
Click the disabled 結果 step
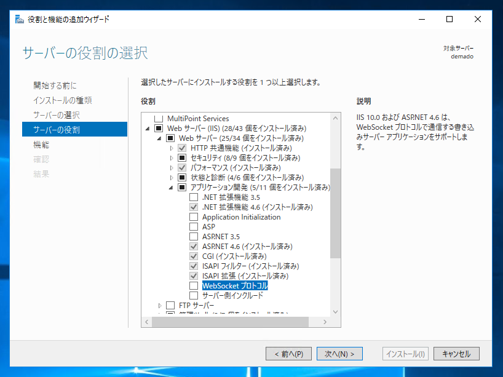[x=41, y=174]
